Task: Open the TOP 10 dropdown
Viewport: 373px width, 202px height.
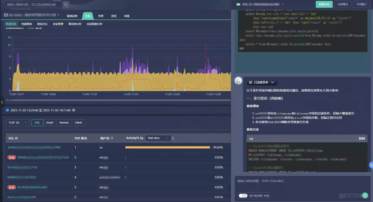Action: 17,122
